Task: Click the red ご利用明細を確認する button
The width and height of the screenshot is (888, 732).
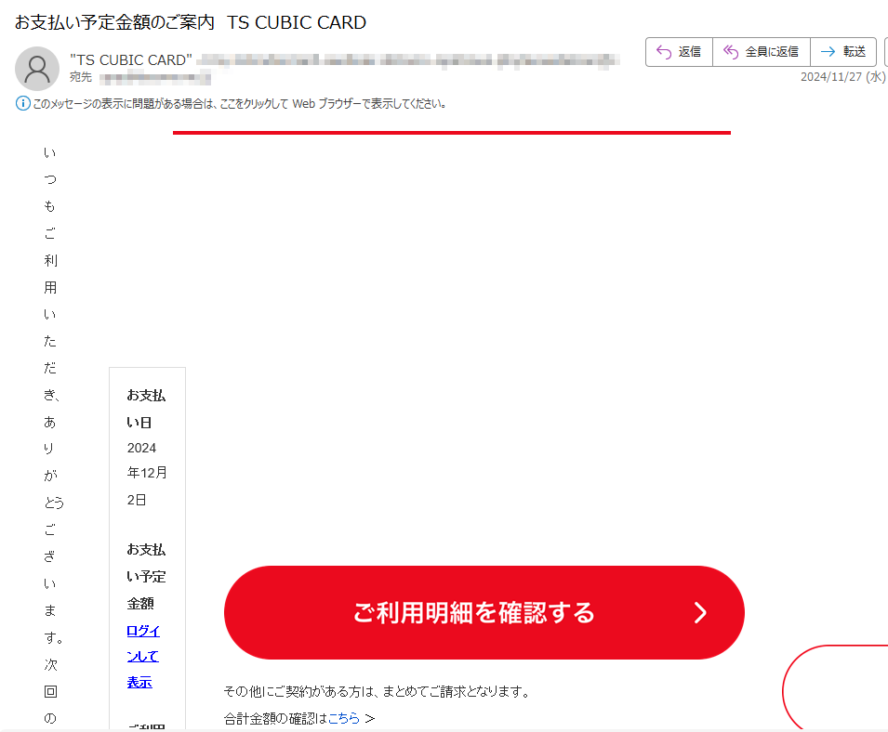Action: click(x=484, y=613)
